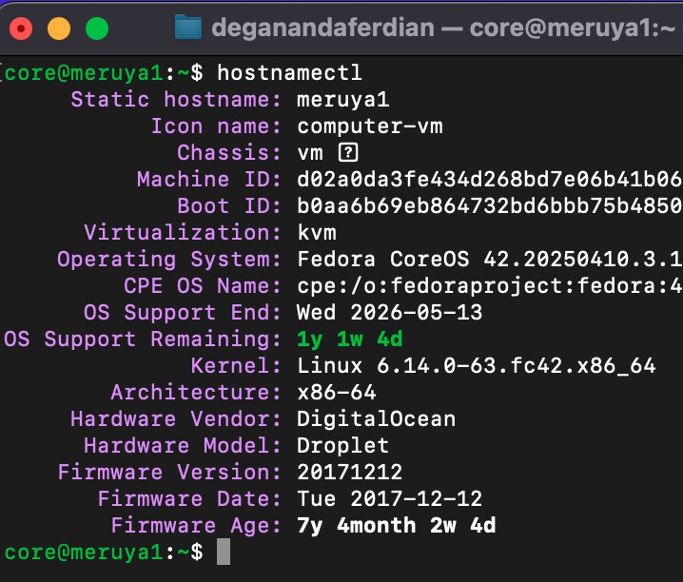This screenshot has height=582, width=683.
Task: Close the terminal window with red button
Action: tap(21, 29)
